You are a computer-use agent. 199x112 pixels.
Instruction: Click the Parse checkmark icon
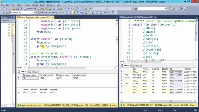coord(63,12)
